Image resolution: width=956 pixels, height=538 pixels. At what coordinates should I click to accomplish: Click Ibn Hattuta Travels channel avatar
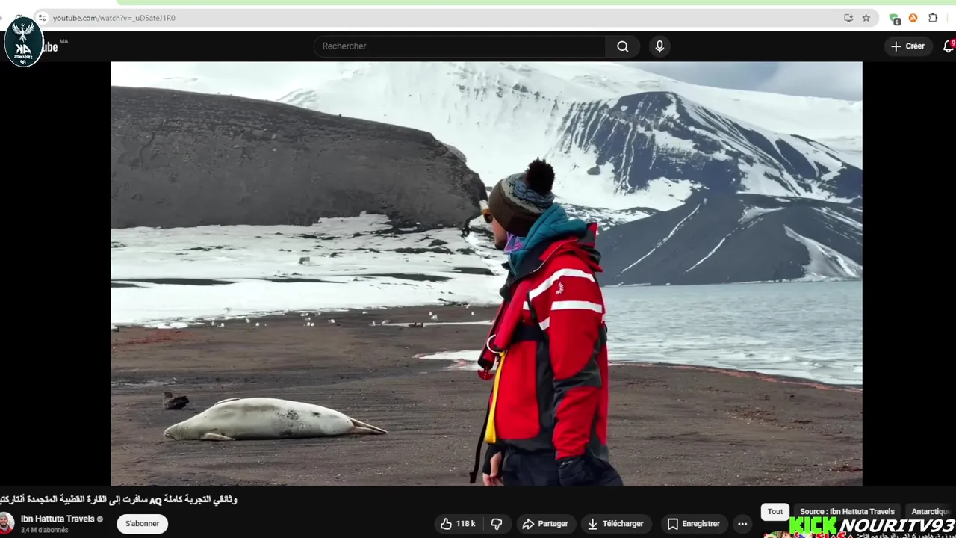6,523
